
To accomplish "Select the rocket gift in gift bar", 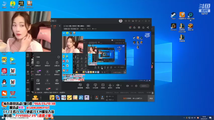I will click(58, 98).
